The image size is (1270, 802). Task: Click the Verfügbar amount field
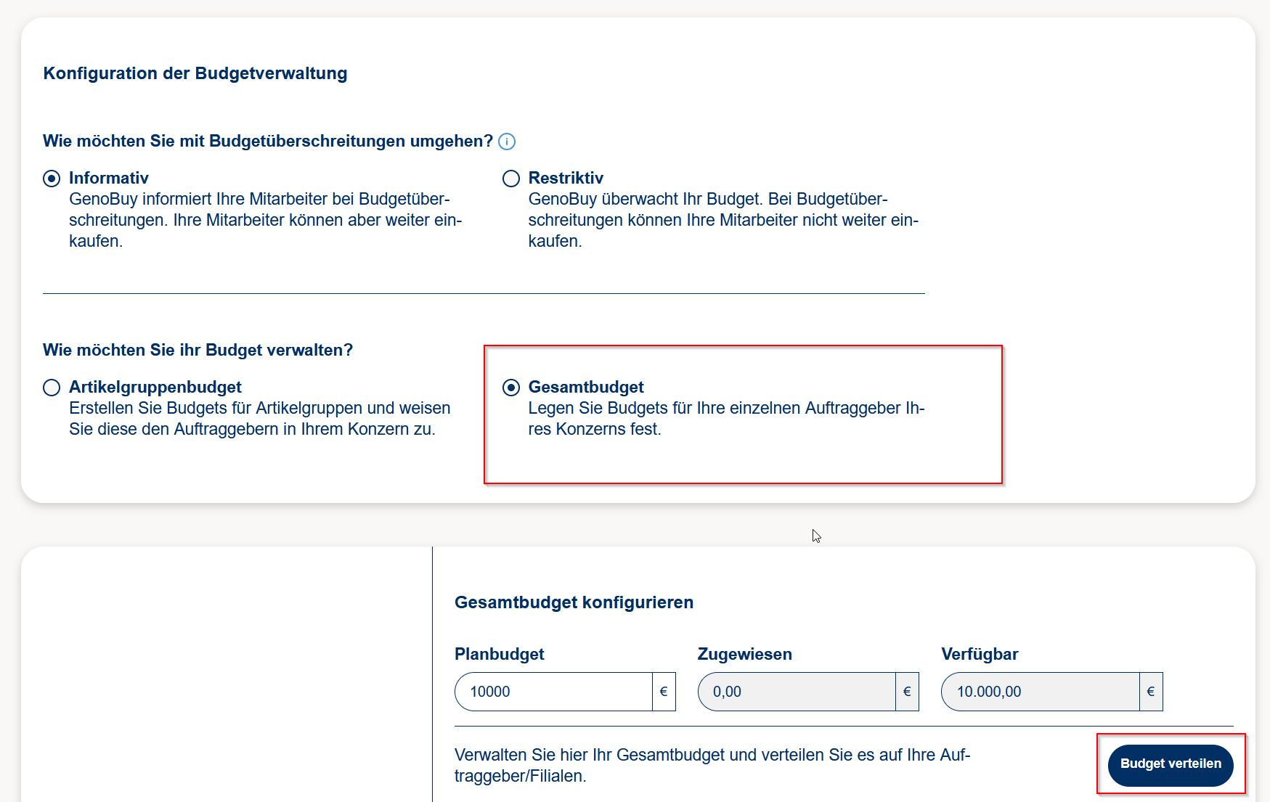pyautogui.click(x=1040, y=692)
